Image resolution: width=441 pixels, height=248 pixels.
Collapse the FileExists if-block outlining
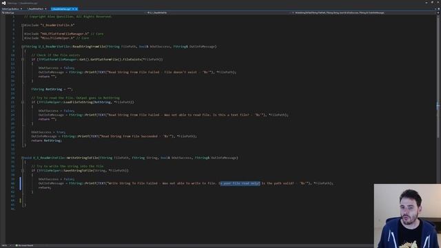click(23, 60)
